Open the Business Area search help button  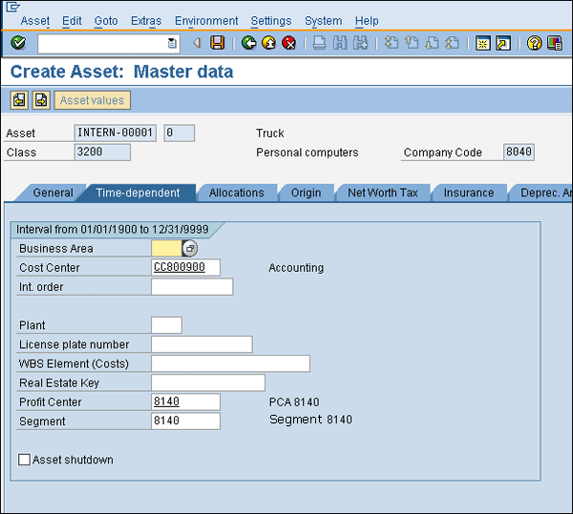coord(189,248)
